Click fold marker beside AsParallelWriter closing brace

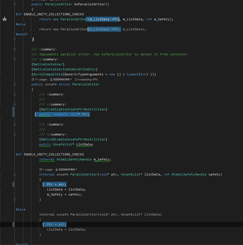14,39
